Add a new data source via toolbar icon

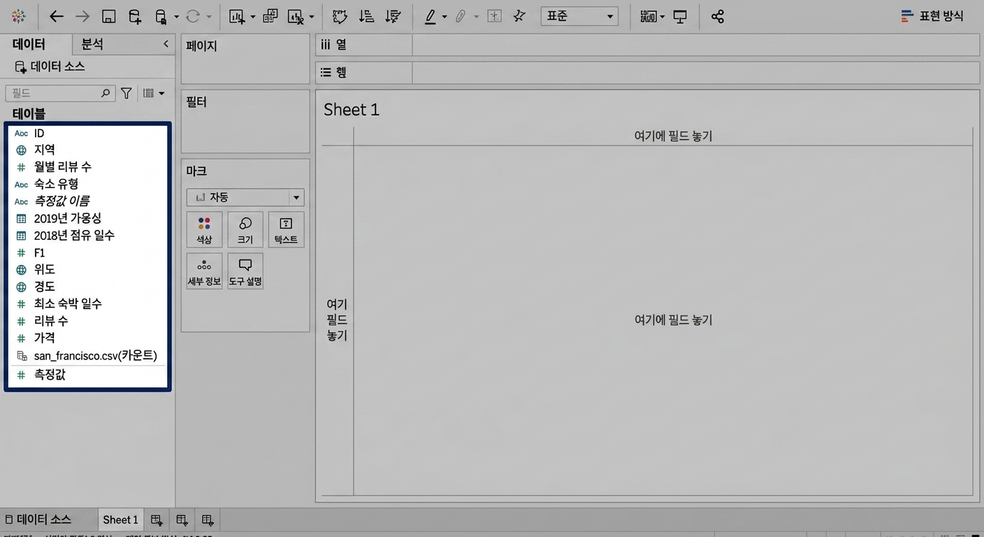(x=134, y=16)
